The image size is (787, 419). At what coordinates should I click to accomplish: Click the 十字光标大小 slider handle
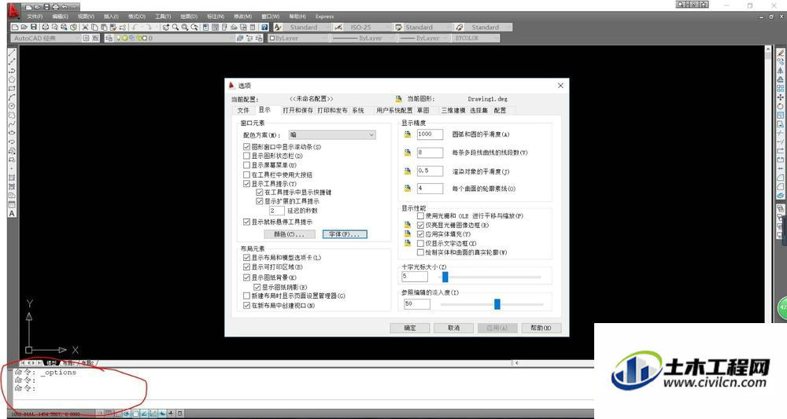[445, 277]
